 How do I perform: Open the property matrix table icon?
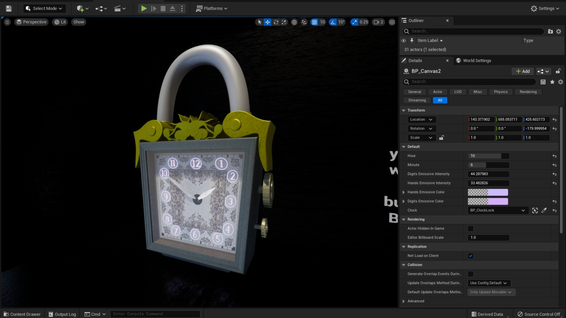(x=543, y=82)
